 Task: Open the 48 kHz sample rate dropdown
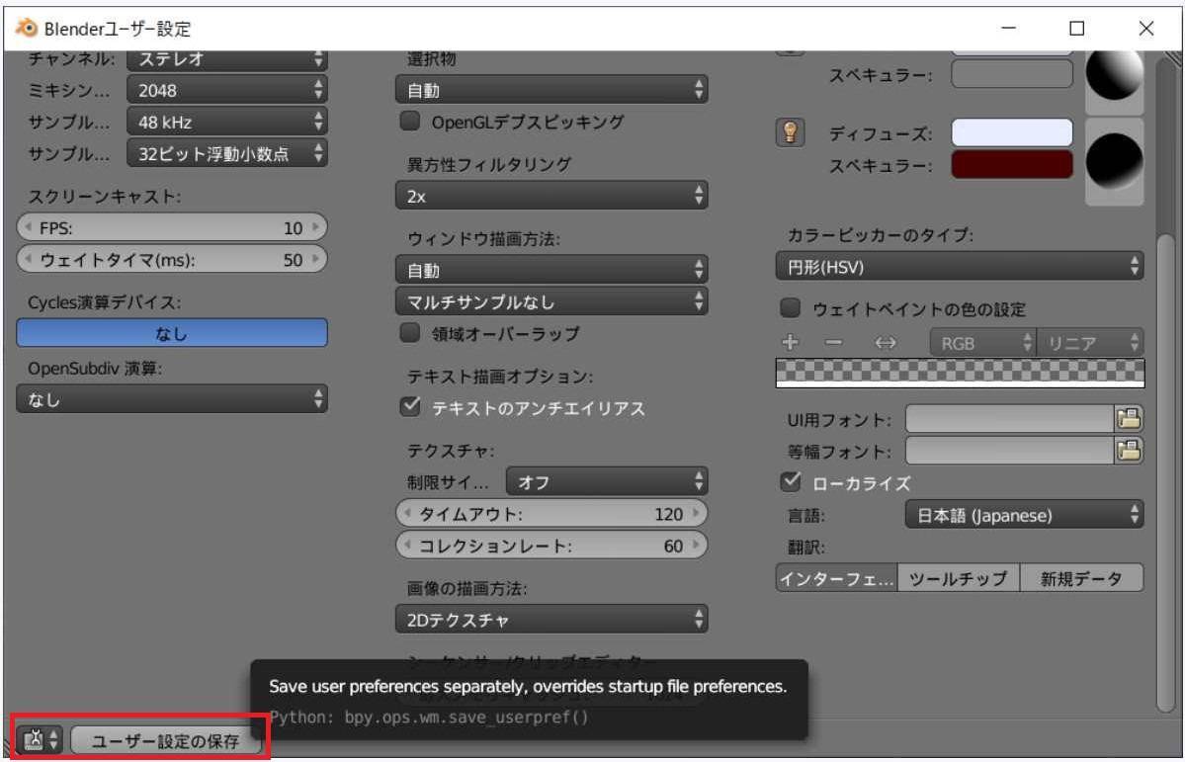226,122
